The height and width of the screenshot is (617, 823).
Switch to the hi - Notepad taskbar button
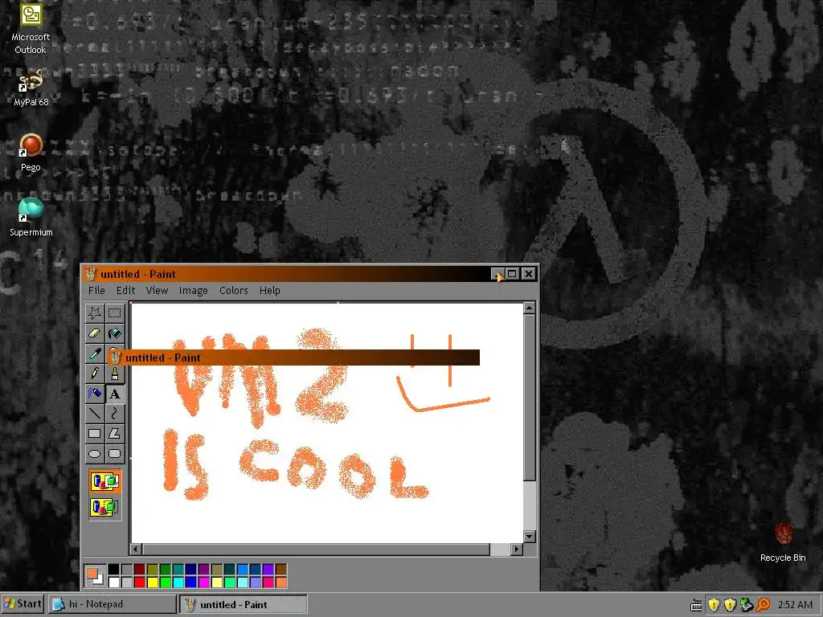(x=113, y=604)
